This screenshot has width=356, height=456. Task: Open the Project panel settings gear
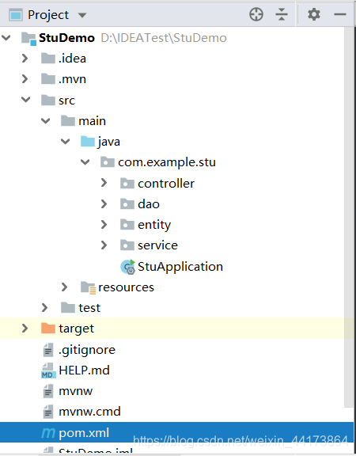[x=314, y=14]
